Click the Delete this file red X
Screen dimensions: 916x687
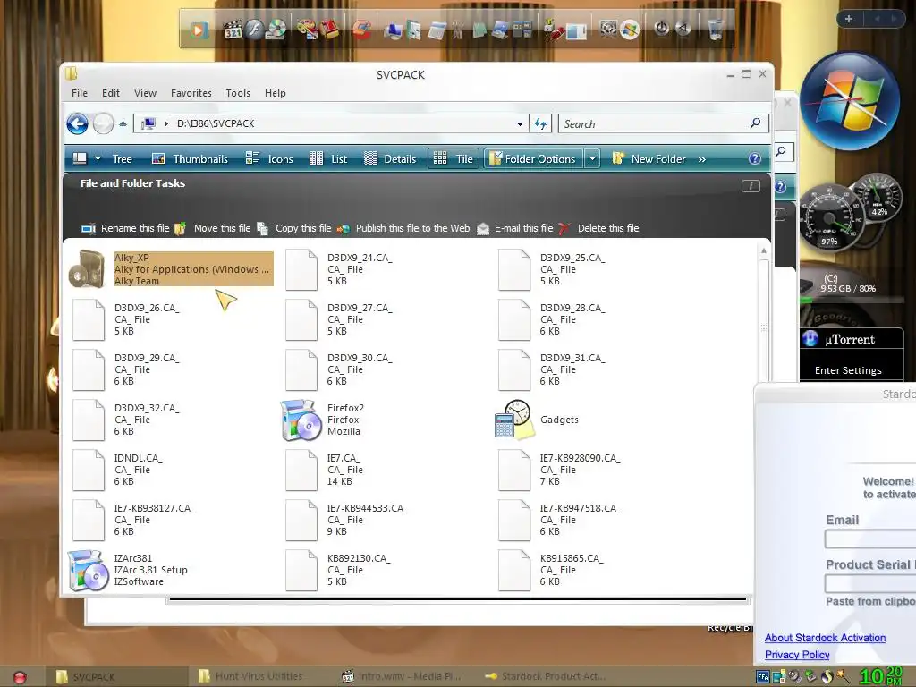[x=564, y=228]
